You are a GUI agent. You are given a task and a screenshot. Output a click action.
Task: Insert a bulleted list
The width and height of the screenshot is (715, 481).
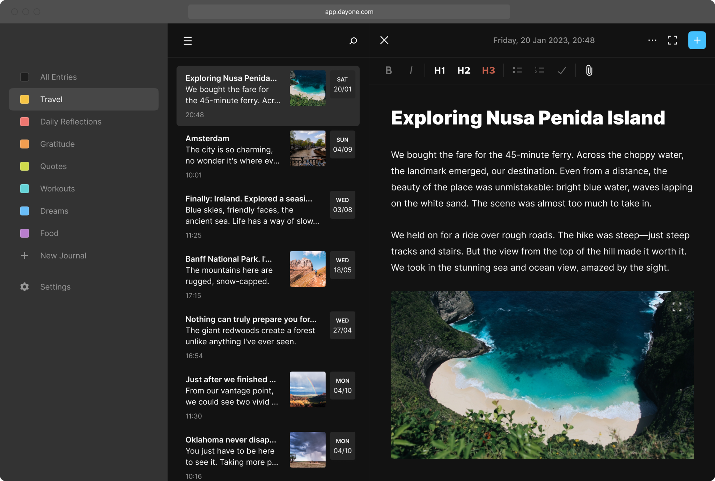517,70
